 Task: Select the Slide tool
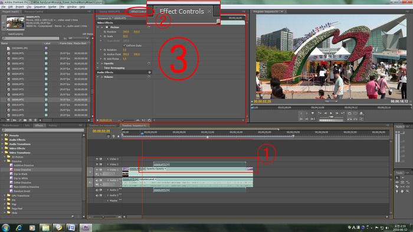(408, 187)
